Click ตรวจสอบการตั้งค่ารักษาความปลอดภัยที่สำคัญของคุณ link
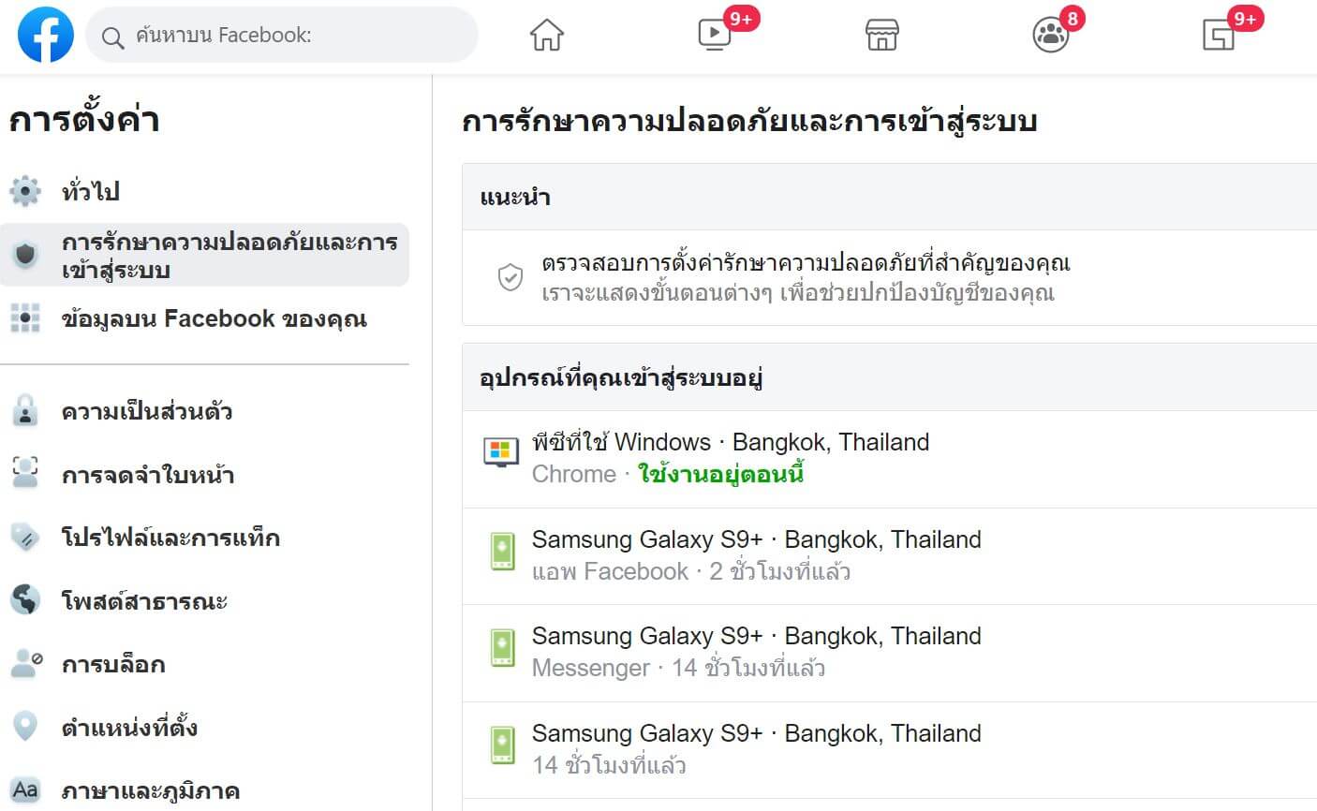Image resolution: width=1317 pixels, height=811 pixels. pos(806,262)
